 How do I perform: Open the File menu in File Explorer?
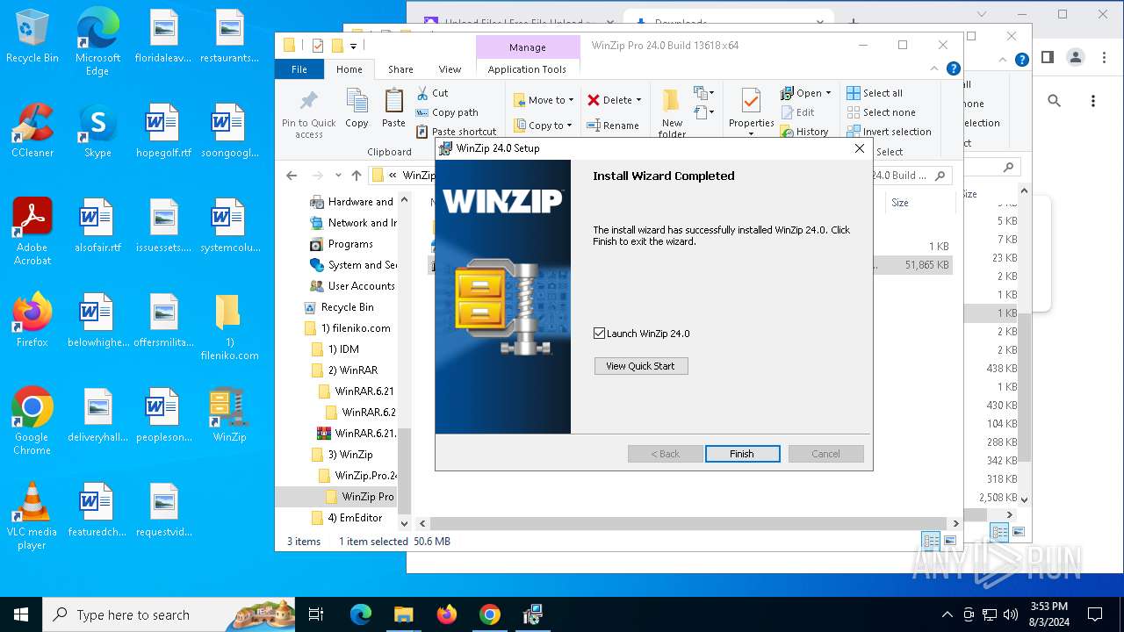[299, 69]
